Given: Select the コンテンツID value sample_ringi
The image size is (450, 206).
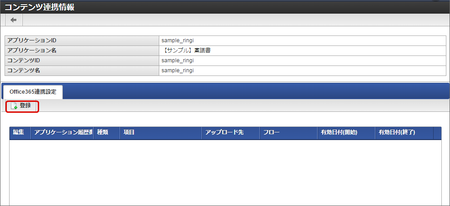Looking at the screenshot, I should [x=177, y=60].
